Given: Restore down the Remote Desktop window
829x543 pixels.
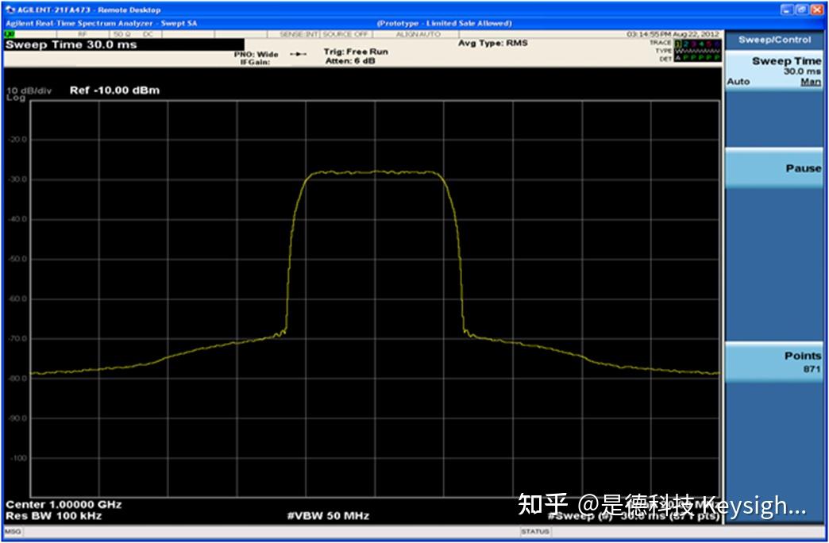Looking at the screenshot, I should (x=803, y=10).
